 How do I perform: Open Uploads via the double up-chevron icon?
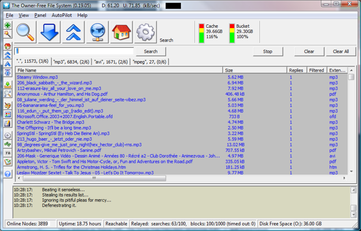click(74, 32)
